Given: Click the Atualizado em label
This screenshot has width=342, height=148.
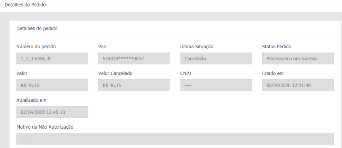Looking at the screenshot, I should pyautogui.click(x=32, y=100).
